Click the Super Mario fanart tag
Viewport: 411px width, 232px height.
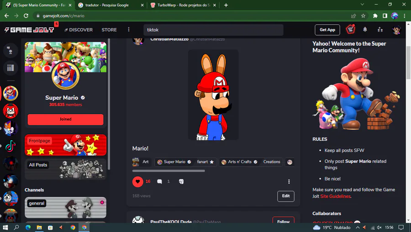(185, 162)
